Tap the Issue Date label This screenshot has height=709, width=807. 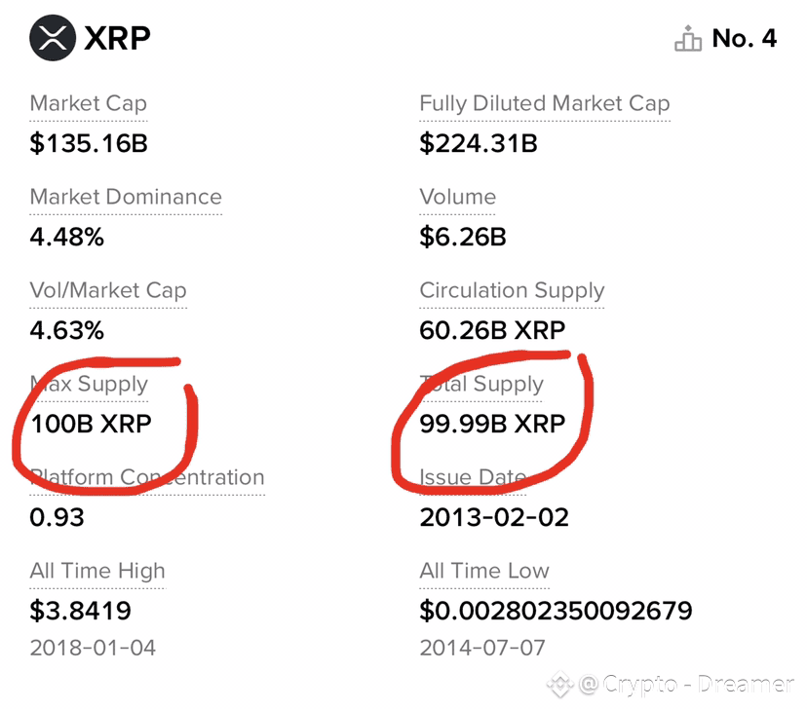pos(473,477)
